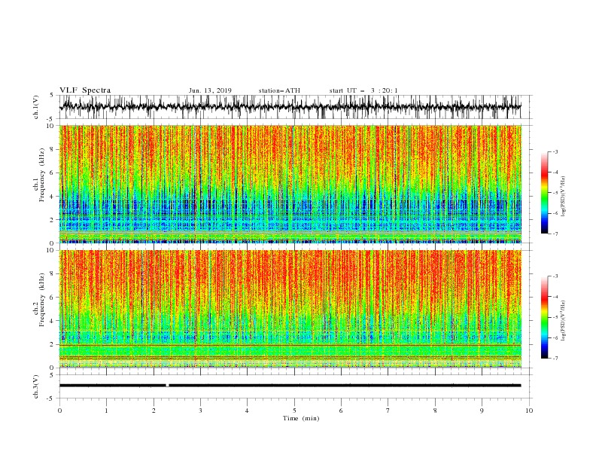Screen dimensions: 596x461
Task: Click the "-3" label on ch.2 color bar
Action: coord(555,276)
